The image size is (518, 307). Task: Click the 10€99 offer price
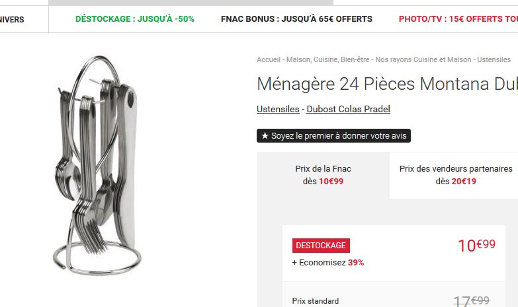coord(476,246)
